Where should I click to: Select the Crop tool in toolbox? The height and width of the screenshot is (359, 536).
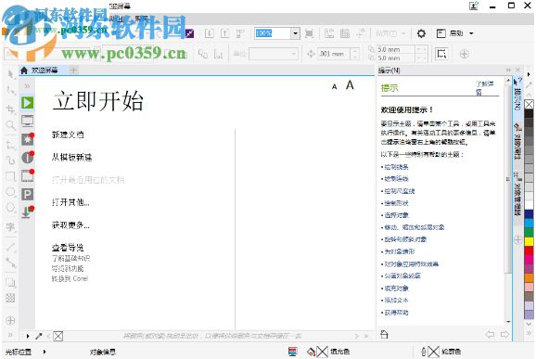pos(11,109)
